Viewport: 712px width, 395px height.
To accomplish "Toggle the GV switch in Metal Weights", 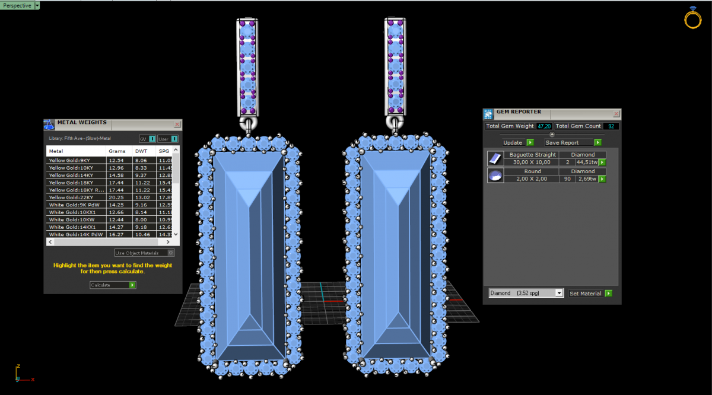I will pyautogui.click(x=152, y=139).
